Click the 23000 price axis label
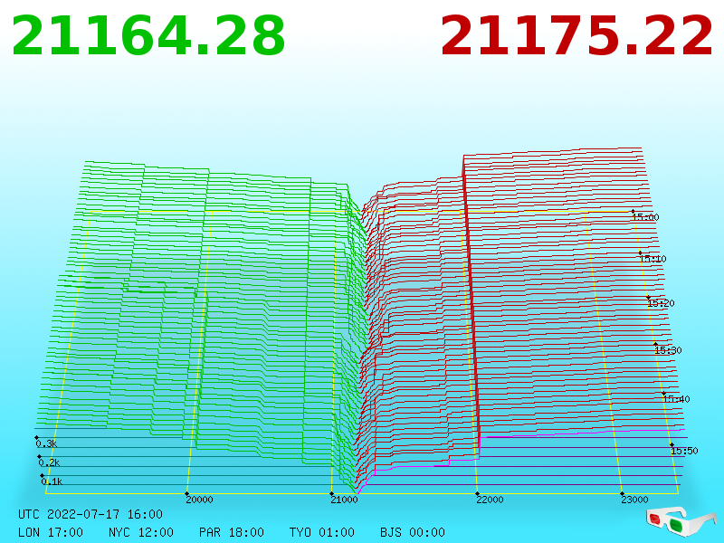 [634, 500]
